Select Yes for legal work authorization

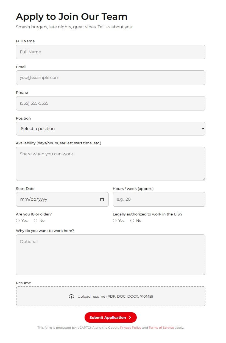[x=115, y=220]
